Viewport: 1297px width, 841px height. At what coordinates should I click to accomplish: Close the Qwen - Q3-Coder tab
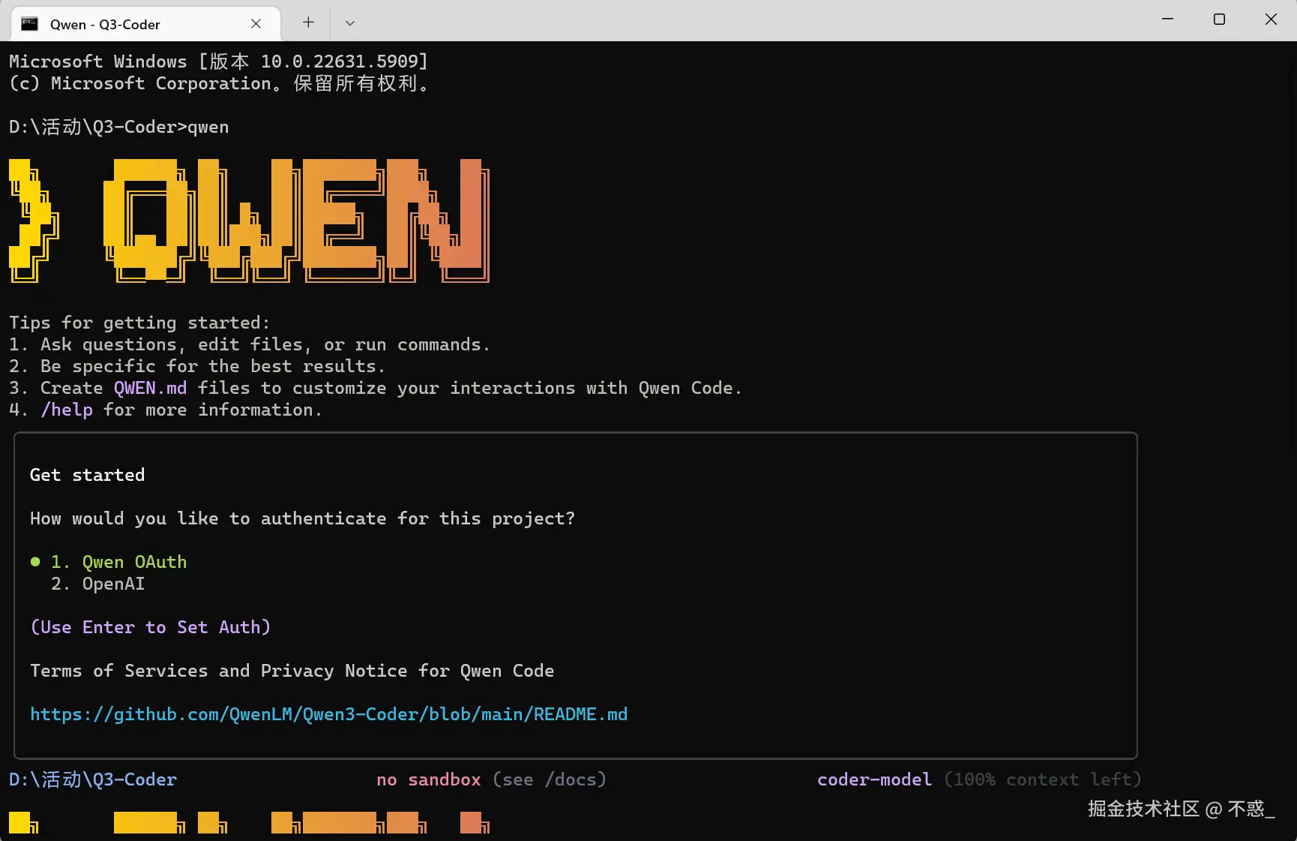[x=256, y=24]
